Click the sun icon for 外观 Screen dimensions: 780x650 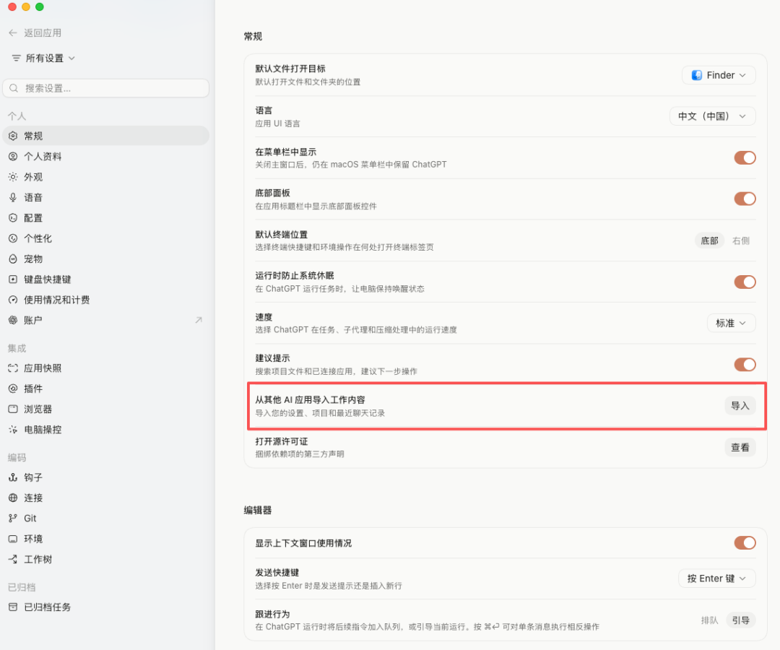tap(13, 177)
